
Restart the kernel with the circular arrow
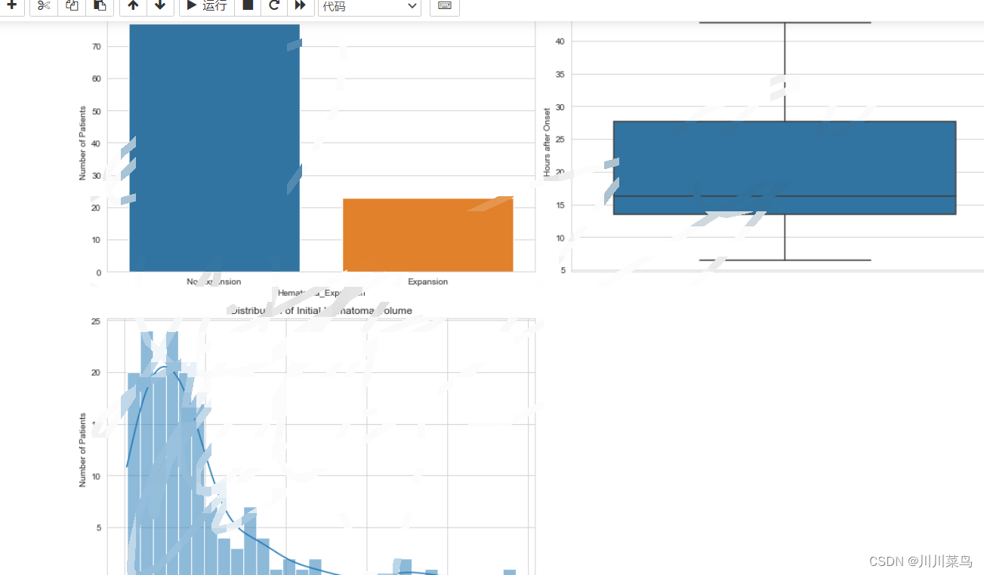click(x=274, y=5)
